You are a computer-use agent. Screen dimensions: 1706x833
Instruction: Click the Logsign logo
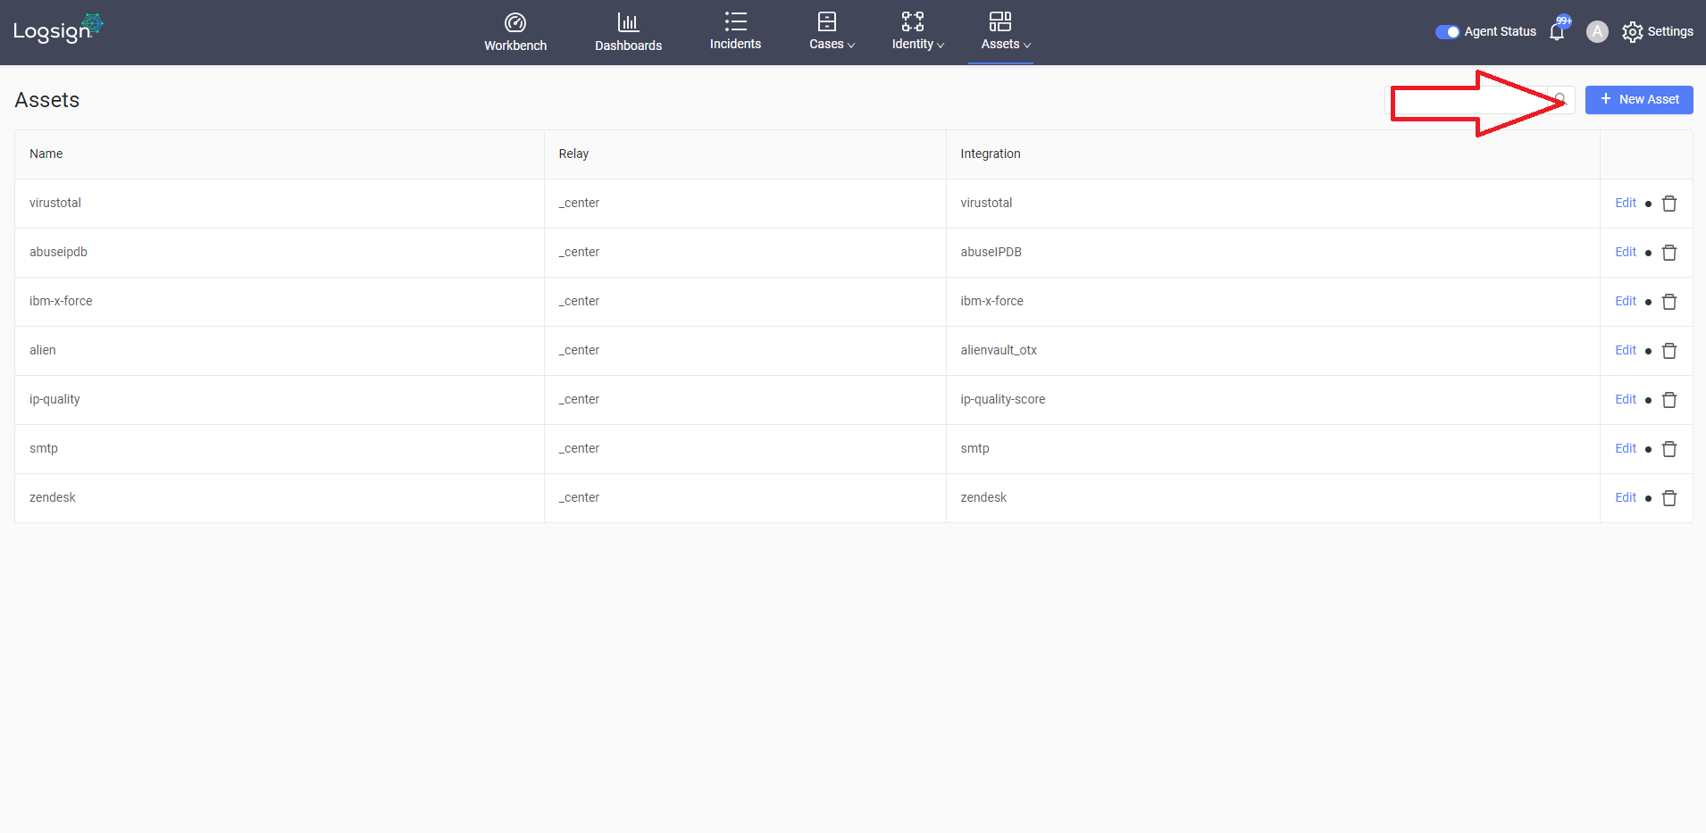[x=58, y=29]
